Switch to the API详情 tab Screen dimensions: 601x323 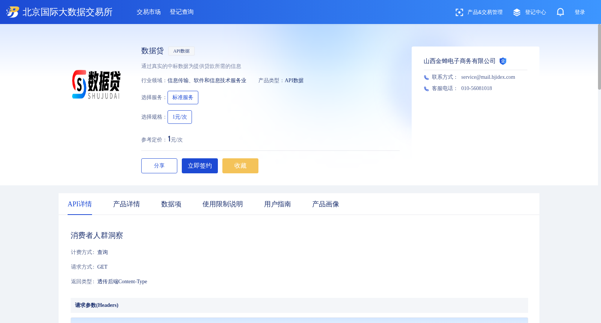(80, 204)
